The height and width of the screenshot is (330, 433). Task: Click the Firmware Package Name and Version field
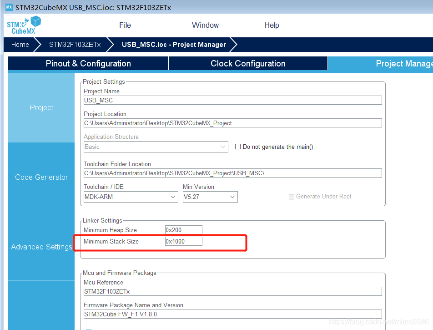click(x=233, y=314)
